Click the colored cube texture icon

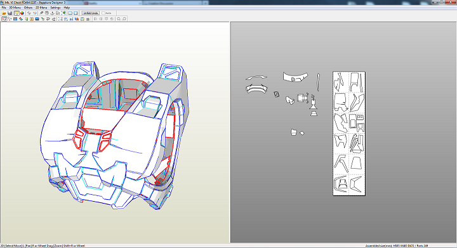click(22, 13)
